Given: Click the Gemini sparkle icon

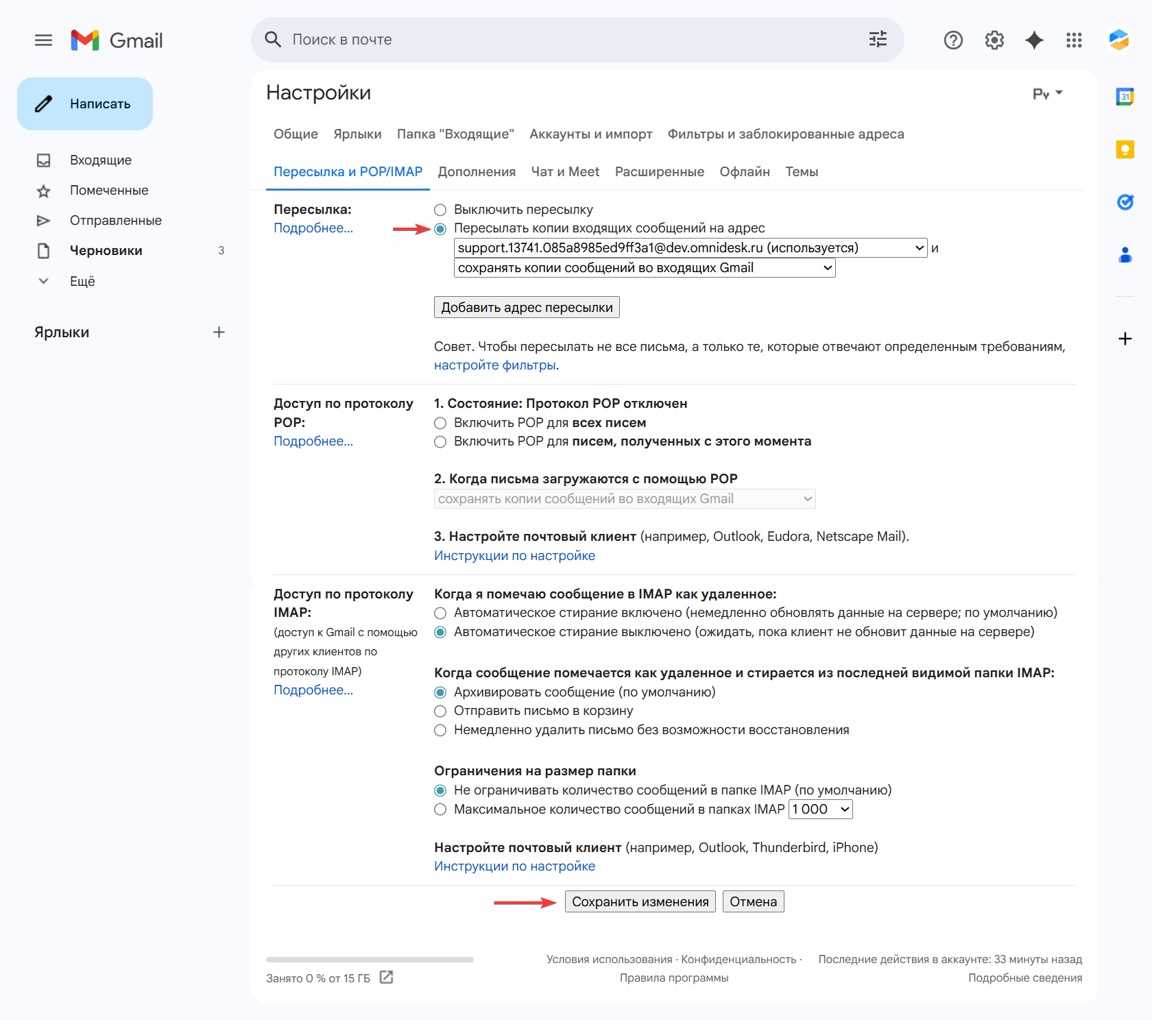Looking at the screenshot, I should click(x=1034, y=40).
